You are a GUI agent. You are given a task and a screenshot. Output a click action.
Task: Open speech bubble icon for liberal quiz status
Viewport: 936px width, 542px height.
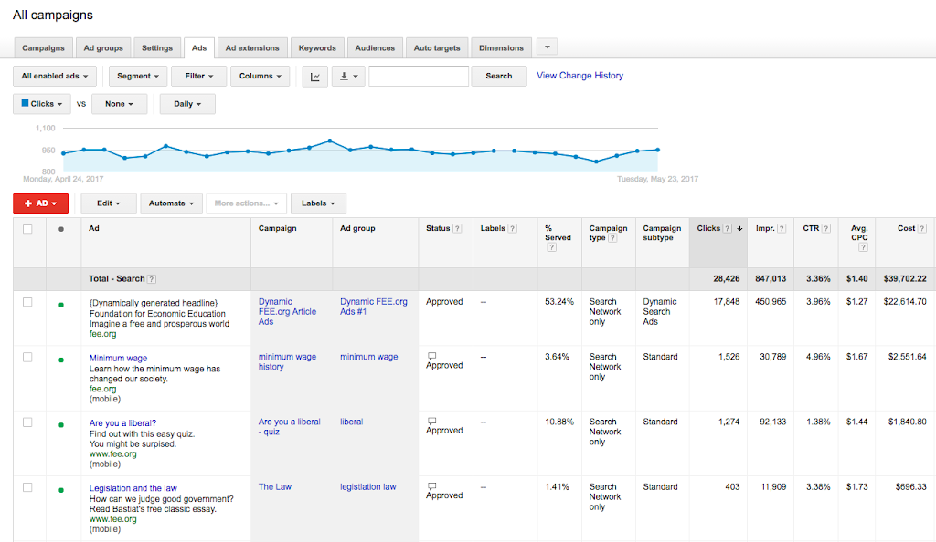pyautogui.click(x=431, y=421)
